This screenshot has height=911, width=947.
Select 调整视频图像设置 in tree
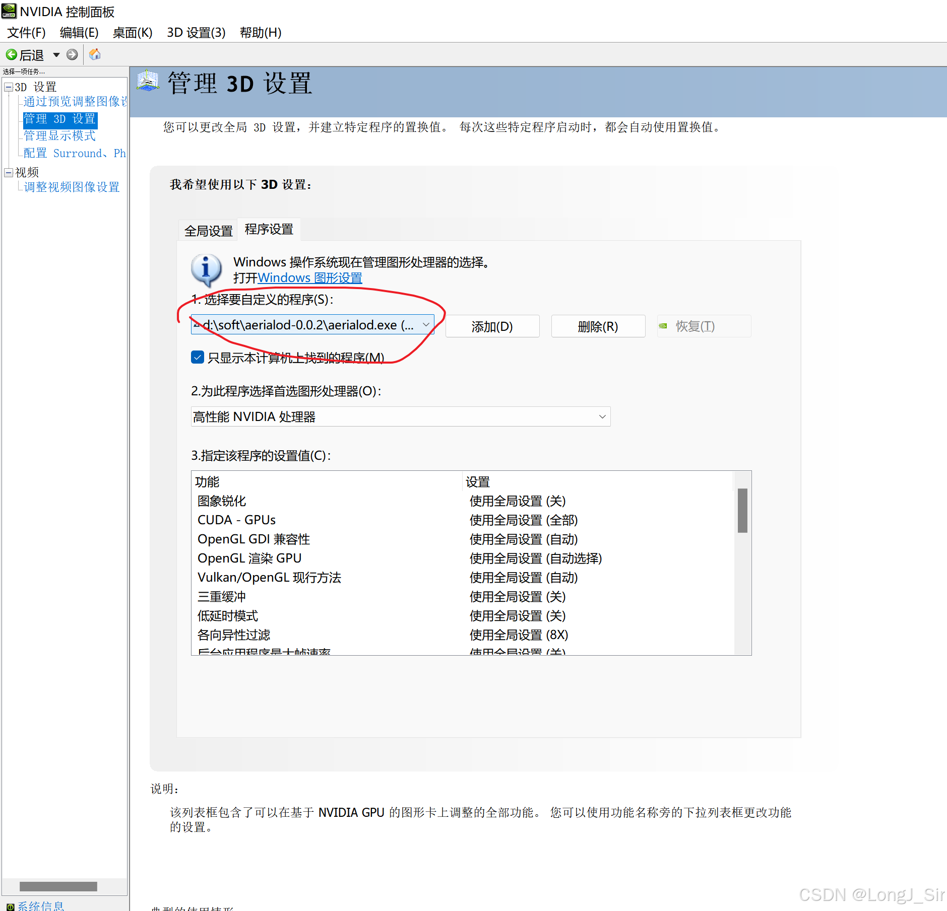point(72,187)
